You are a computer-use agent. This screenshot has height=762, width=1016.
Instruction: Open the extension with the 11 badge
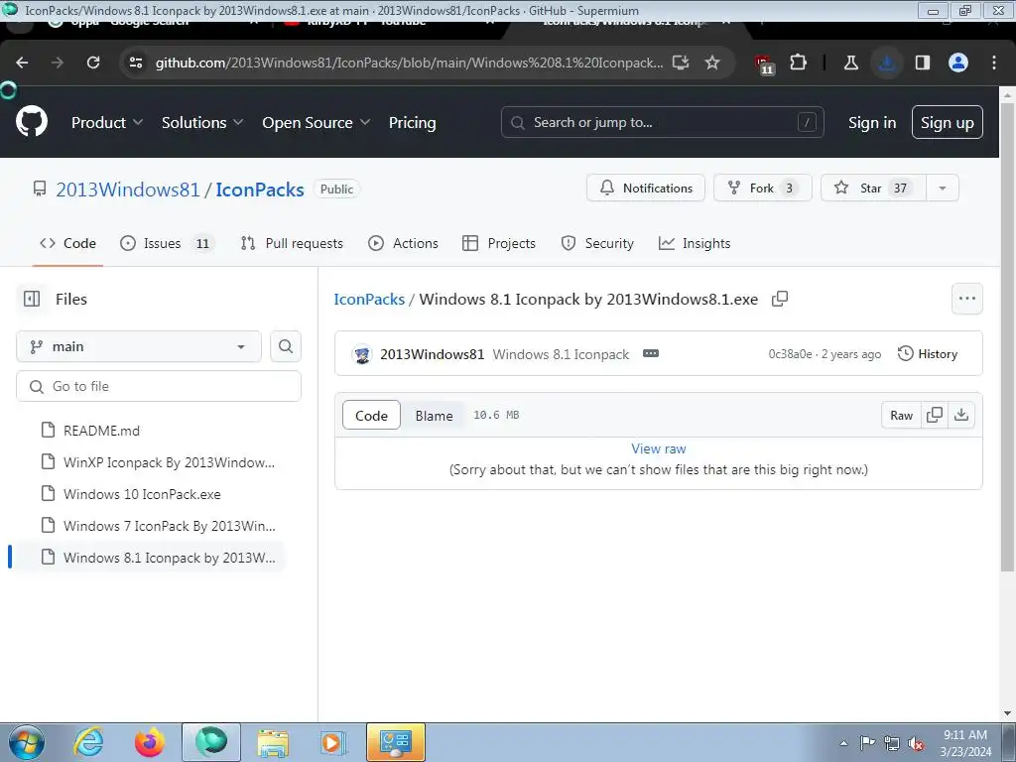pos(765,63)
